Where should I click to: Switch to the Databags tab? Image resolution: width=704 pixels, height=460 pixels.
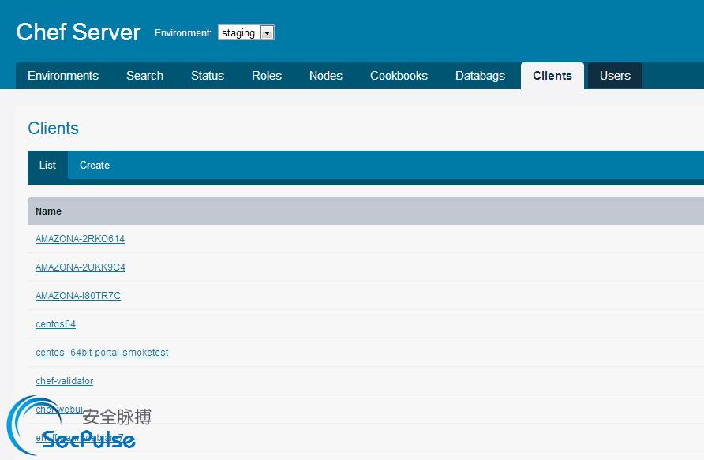coord(480,76)
